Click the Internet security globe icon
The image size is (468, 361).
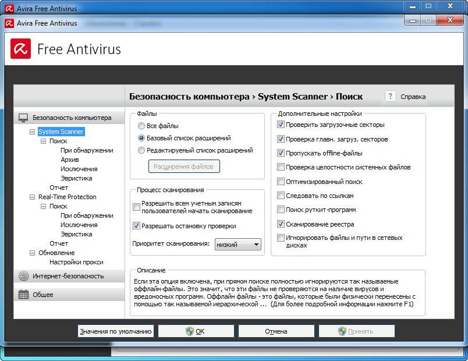coord(24,276)
